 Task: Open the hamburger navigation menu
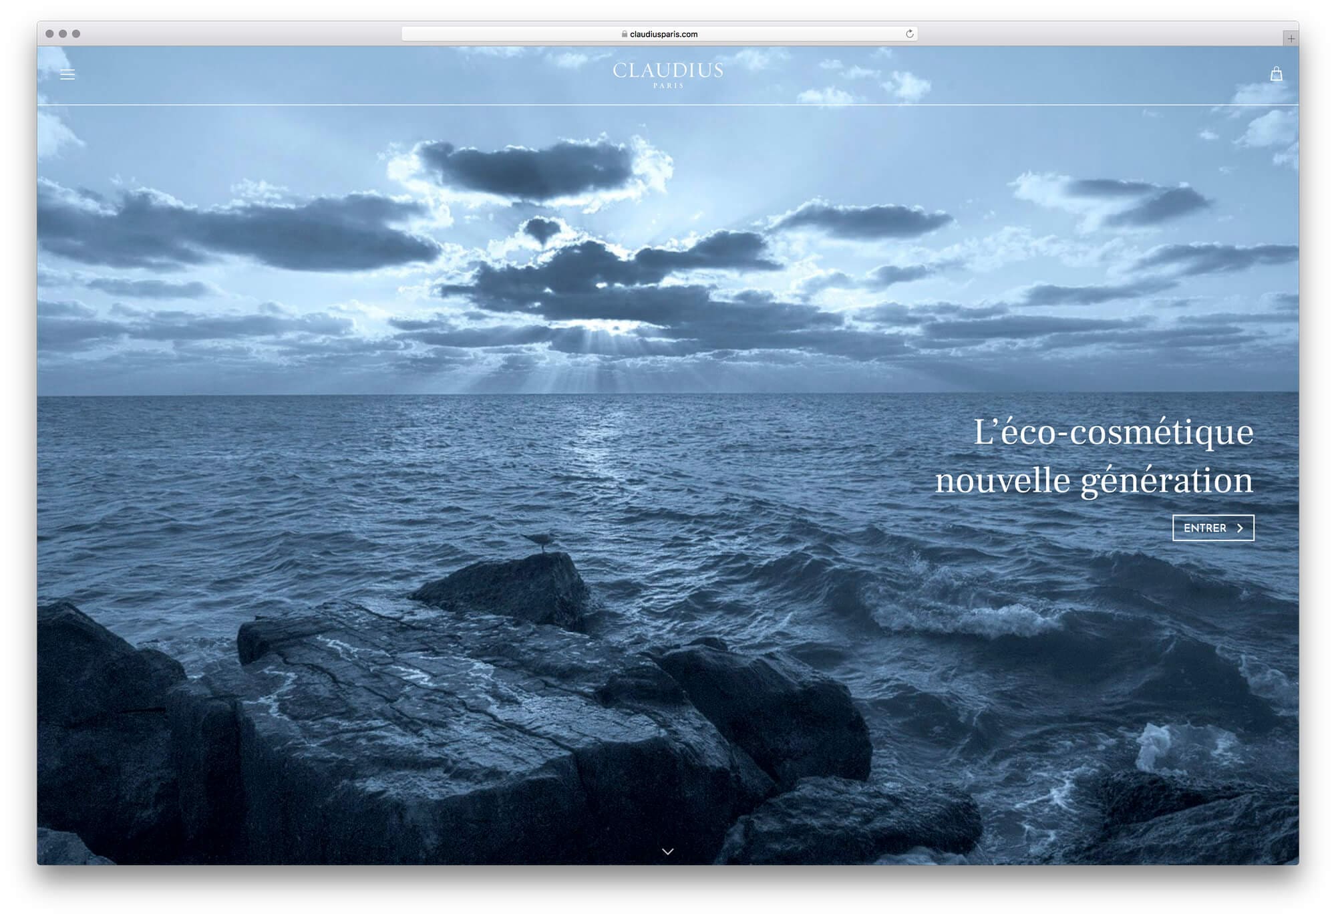coord(67,74)
